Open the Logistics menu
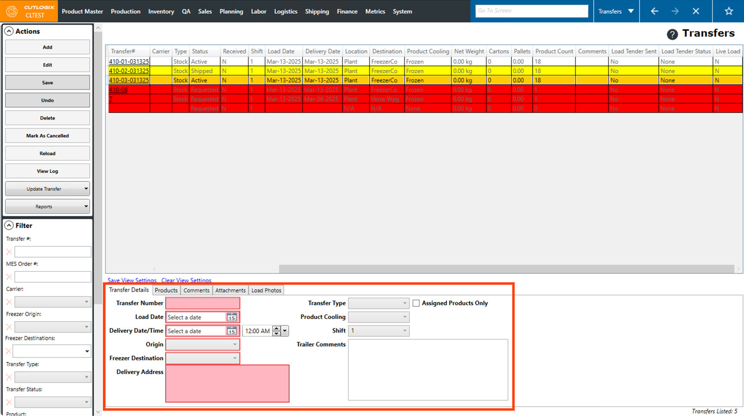The height and width of the screenshot is (416, 744). tap(285, 11)
